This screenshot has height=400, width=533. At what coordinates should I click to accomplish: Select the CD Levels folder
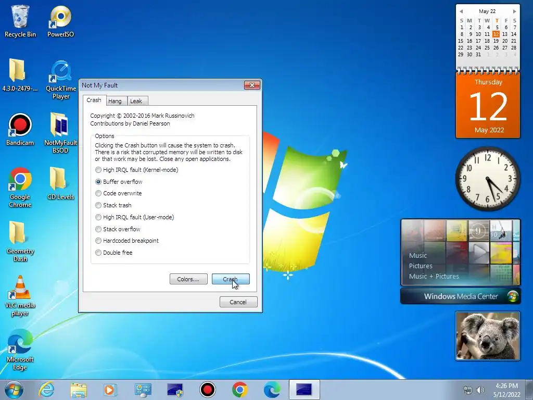(x=60, y=183)
